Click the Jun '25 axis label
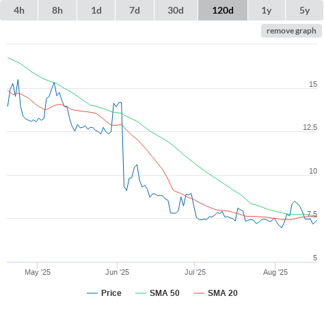 pyautogui.click(x=117, y=272)
